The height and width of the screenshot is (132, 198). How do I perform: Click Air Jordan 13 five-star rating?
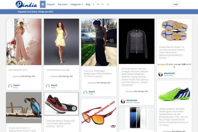(162, 64)
